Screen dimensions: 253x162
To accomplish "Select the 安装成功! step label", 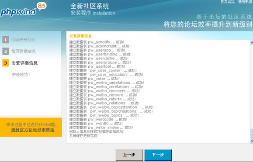I will 21,75.
